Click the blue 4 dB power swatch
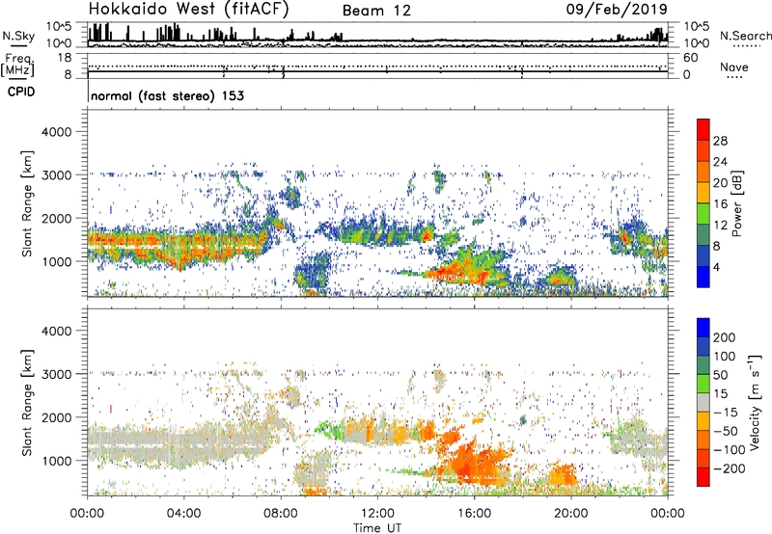The width and height of the screenshot is (772, 534). click(x=703, y=277)
